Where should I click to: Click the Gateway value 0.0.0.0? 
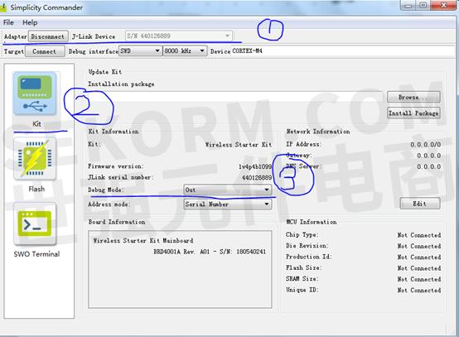(429, 156)
